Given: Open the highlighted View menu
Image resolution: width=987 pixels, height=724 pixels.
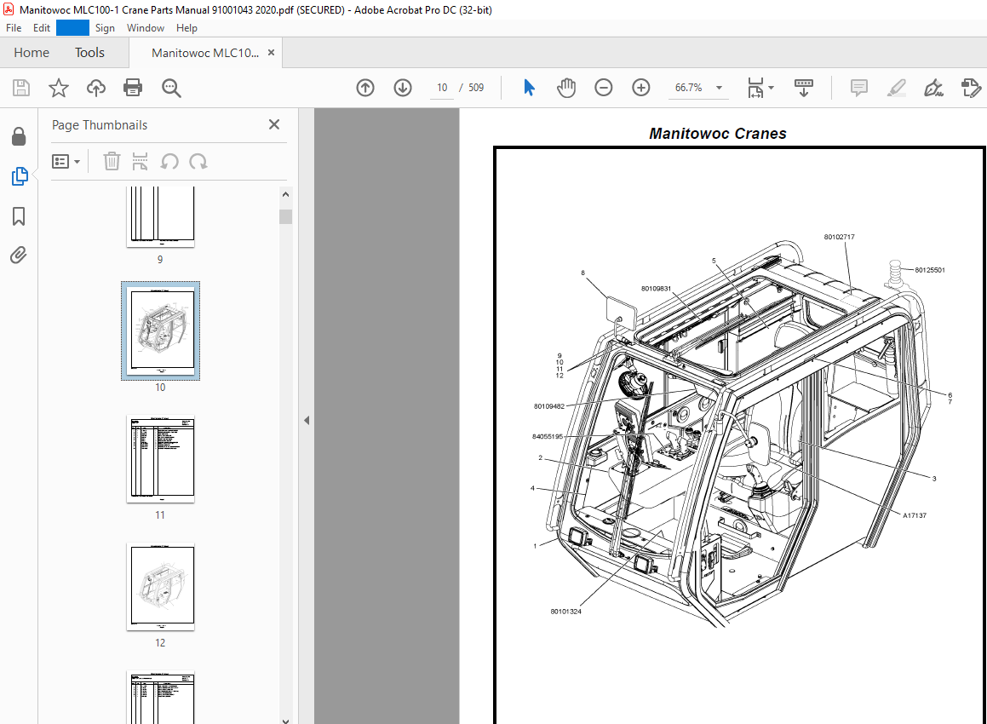Looking at the screenshot, I should click(72, 28).
